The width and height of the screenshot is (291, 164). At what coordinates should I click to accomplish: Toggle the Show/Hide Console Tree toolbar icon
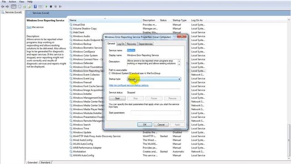point(14,6)
